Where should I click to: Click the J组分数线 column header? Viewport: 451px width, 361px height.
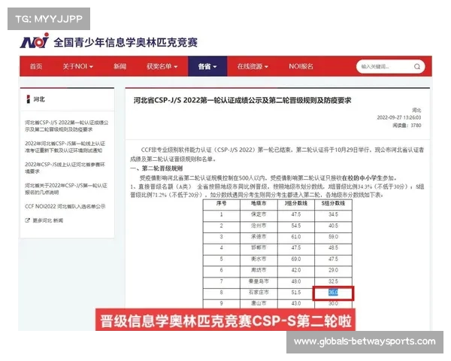click(x=296, y=203)
